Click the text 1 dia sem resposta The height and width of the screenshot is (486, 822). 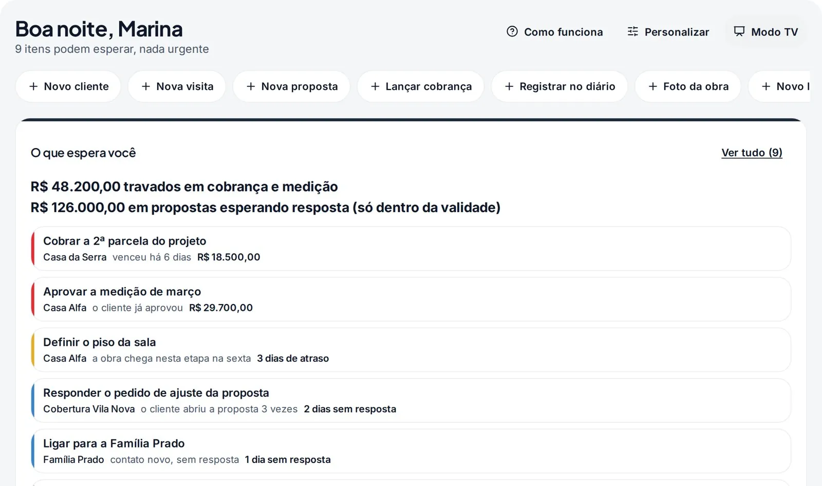[x=288, y=459]
